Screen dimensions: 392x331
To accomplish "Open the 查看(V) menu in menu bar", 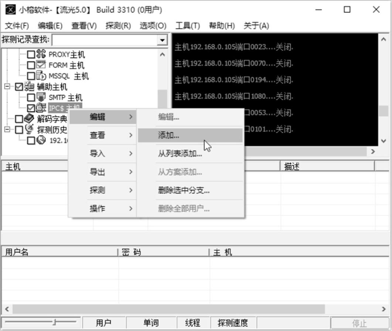I will tap(84, 26).
